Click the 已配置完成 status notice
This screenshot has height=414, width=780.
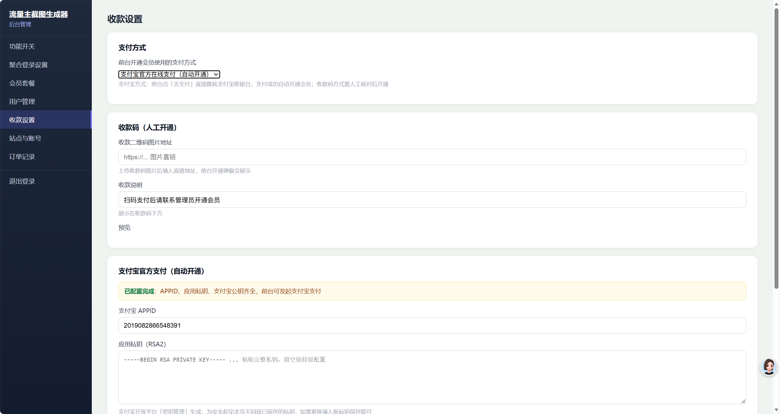click(432, 291)
